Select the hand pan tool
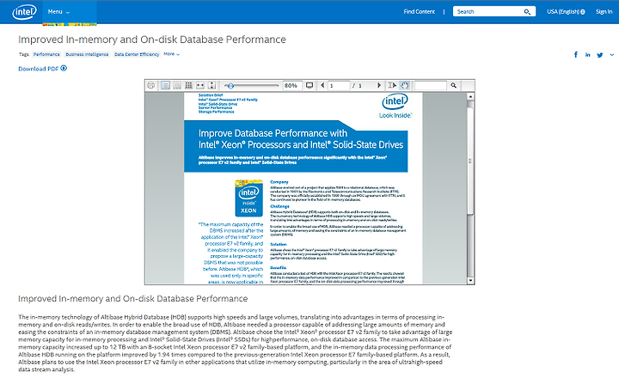Screen dimensions: 619x378 pyautogui.click(x=405, y=85)
